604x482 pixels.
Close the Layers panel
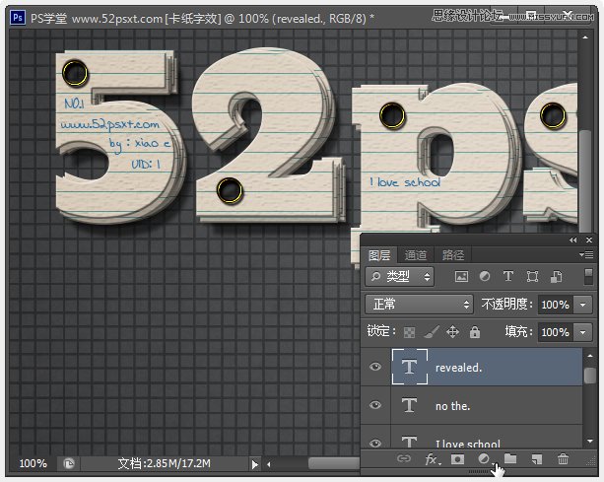click(x=589, y=241)
